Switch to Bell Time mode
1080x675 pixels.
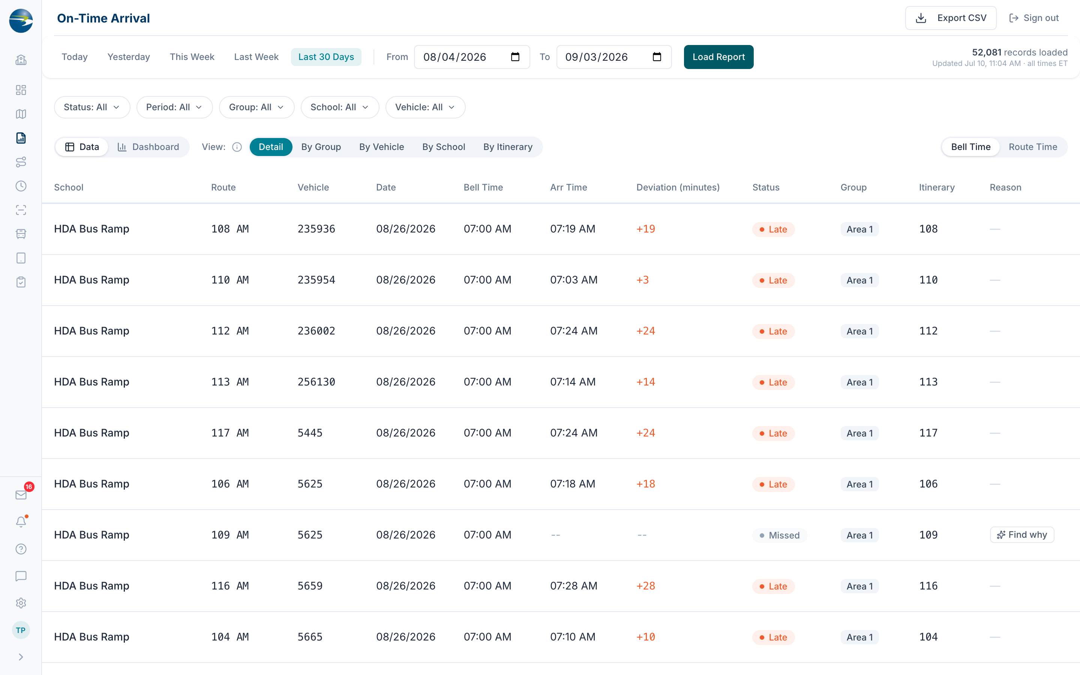click(970, 147)
